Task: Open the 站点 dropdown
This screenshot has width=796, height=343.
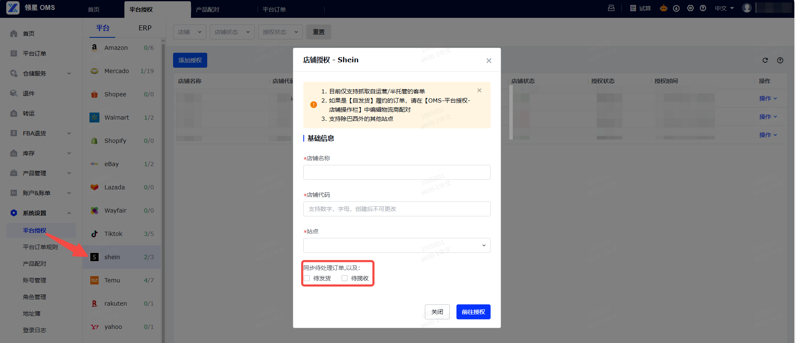Action: click(397, 245)
